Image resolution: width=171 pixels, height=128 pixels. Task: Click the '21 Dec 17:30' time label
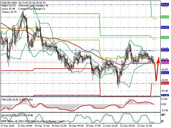pos(145,126)
